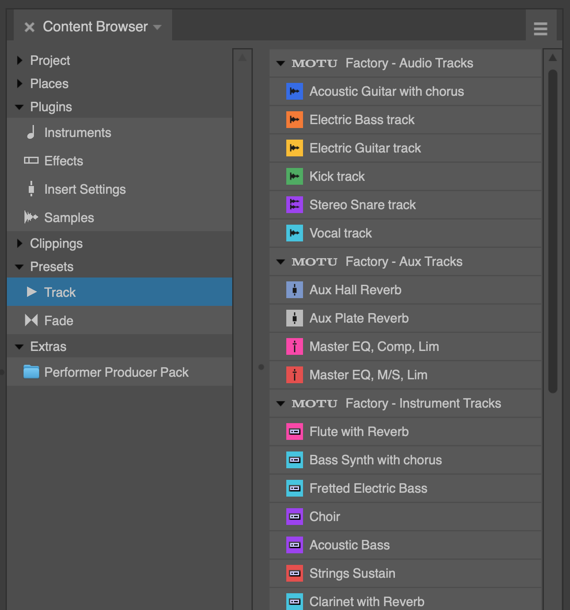Click the cyan Vocal track icon
This screenshot has height=610, width=570.
[294, 233]
